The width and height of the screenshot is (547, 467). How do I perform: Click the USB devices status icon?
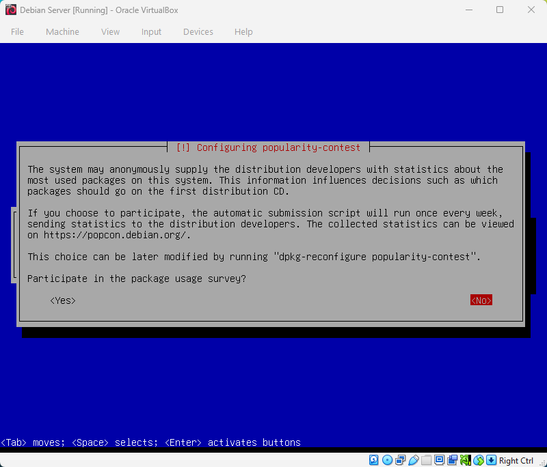[x=413, y=459]
